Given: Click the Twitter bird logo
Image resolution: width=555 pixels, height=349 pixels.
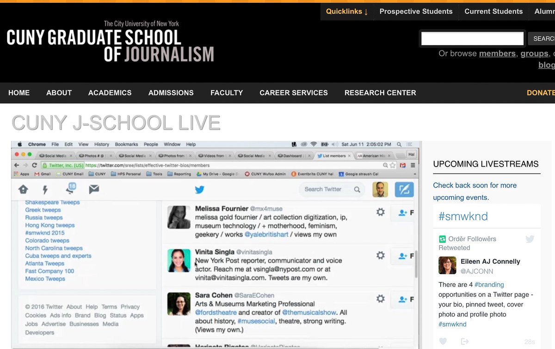Looking at the screenshot, I should (199, 190).
